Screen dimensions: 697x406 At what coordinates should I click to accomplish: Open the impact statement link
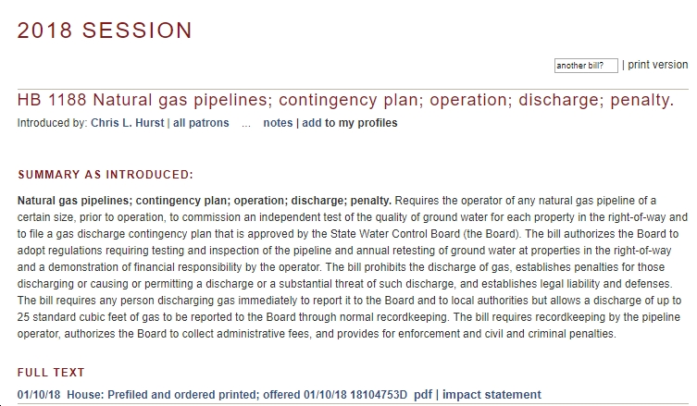pos(492,395)
